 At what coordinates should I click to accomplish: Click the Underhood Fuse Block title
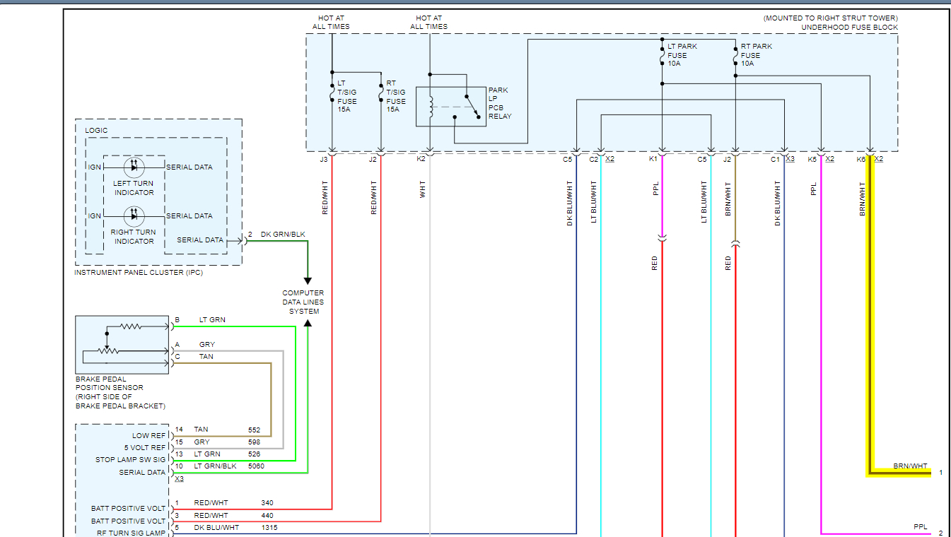pyautogui.click(x=849, y=28)
